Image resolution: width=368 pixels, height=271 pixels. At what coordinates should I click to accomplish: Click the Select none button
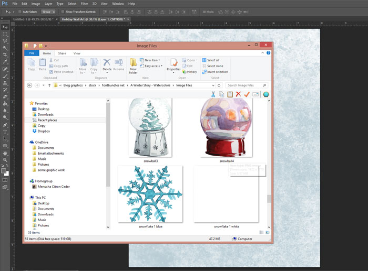pyautogui.click(x=212, y=66)
